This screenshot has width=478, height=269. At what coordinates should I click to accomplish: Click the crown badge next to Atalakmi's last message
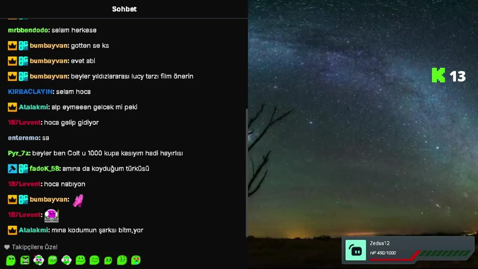coord(12,231)
